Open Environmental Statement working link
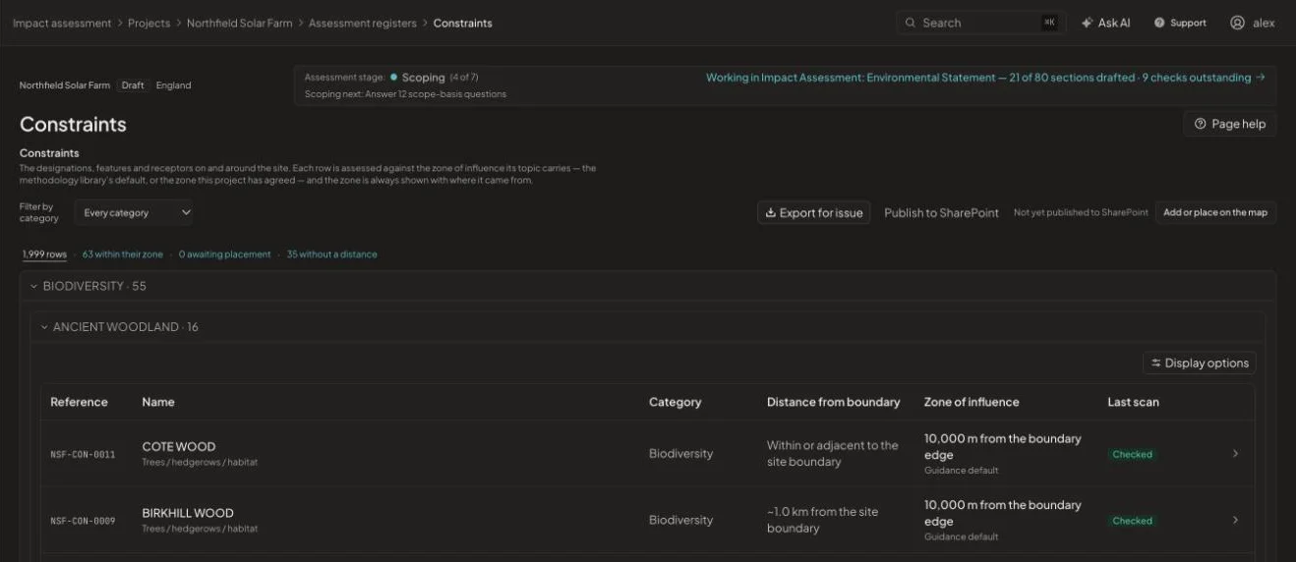Viewport: 1296px width, 562px height. 985,78
